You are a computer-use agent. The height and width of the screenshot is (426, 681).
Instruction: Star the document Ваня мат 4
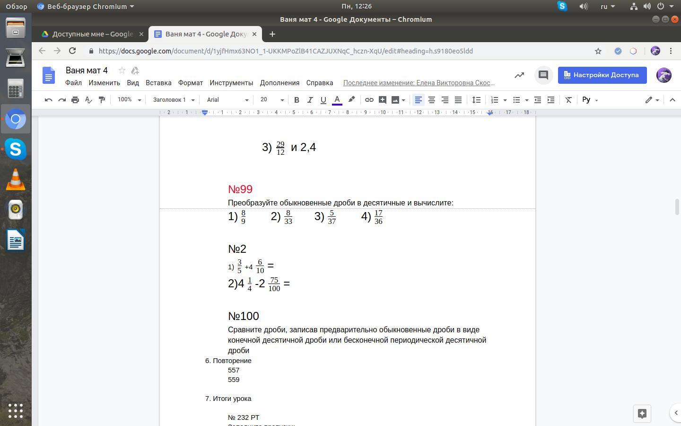tap(122, 71)
